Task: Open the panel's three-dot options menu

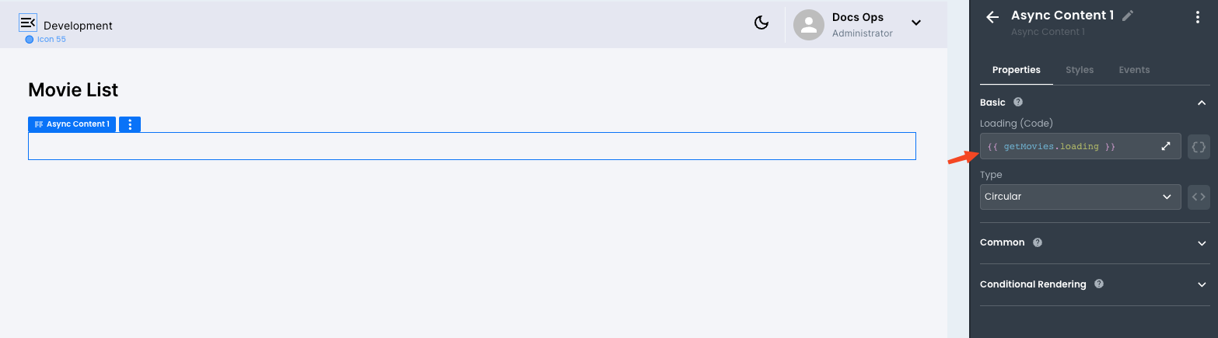Action: tap(1198, 18)
